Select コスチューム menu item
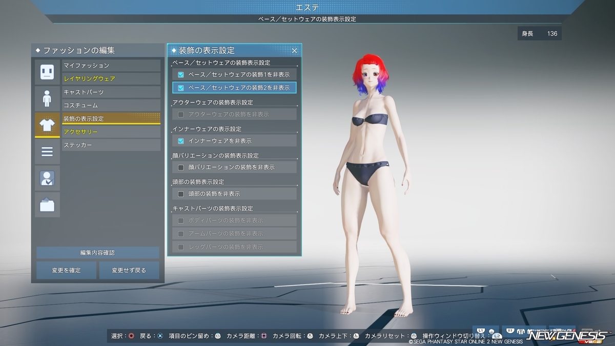 pos(111,106)
